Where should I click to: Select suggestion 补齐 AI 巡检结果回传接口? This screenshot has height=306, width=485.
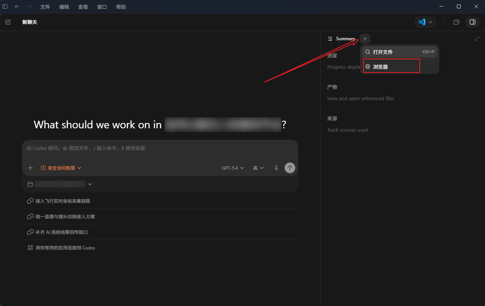point(160,232)
